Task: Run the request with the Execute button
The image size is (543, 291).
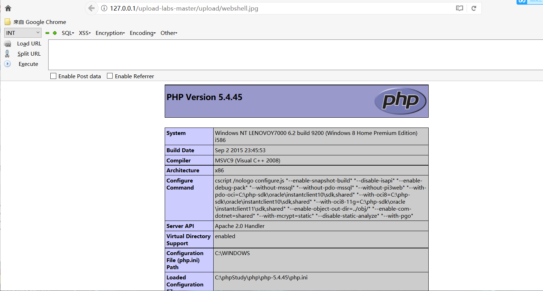Action: pyautogui.click(x=21, y=64)
